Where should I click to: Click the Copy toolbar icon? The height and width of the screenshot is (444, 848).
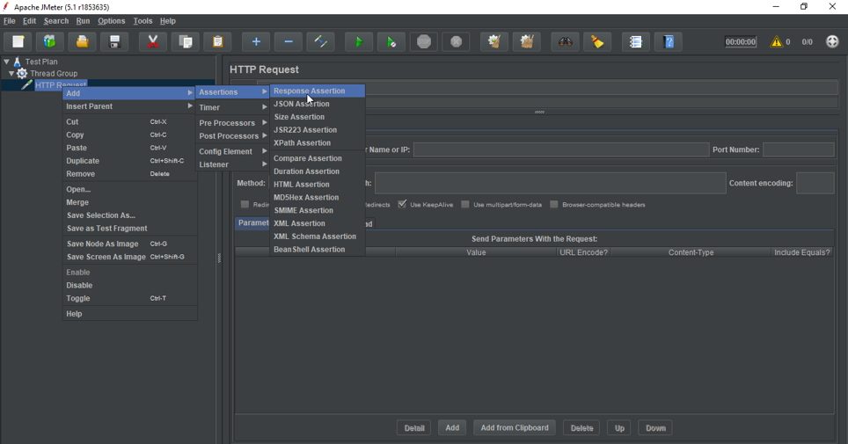coord(186,41)
